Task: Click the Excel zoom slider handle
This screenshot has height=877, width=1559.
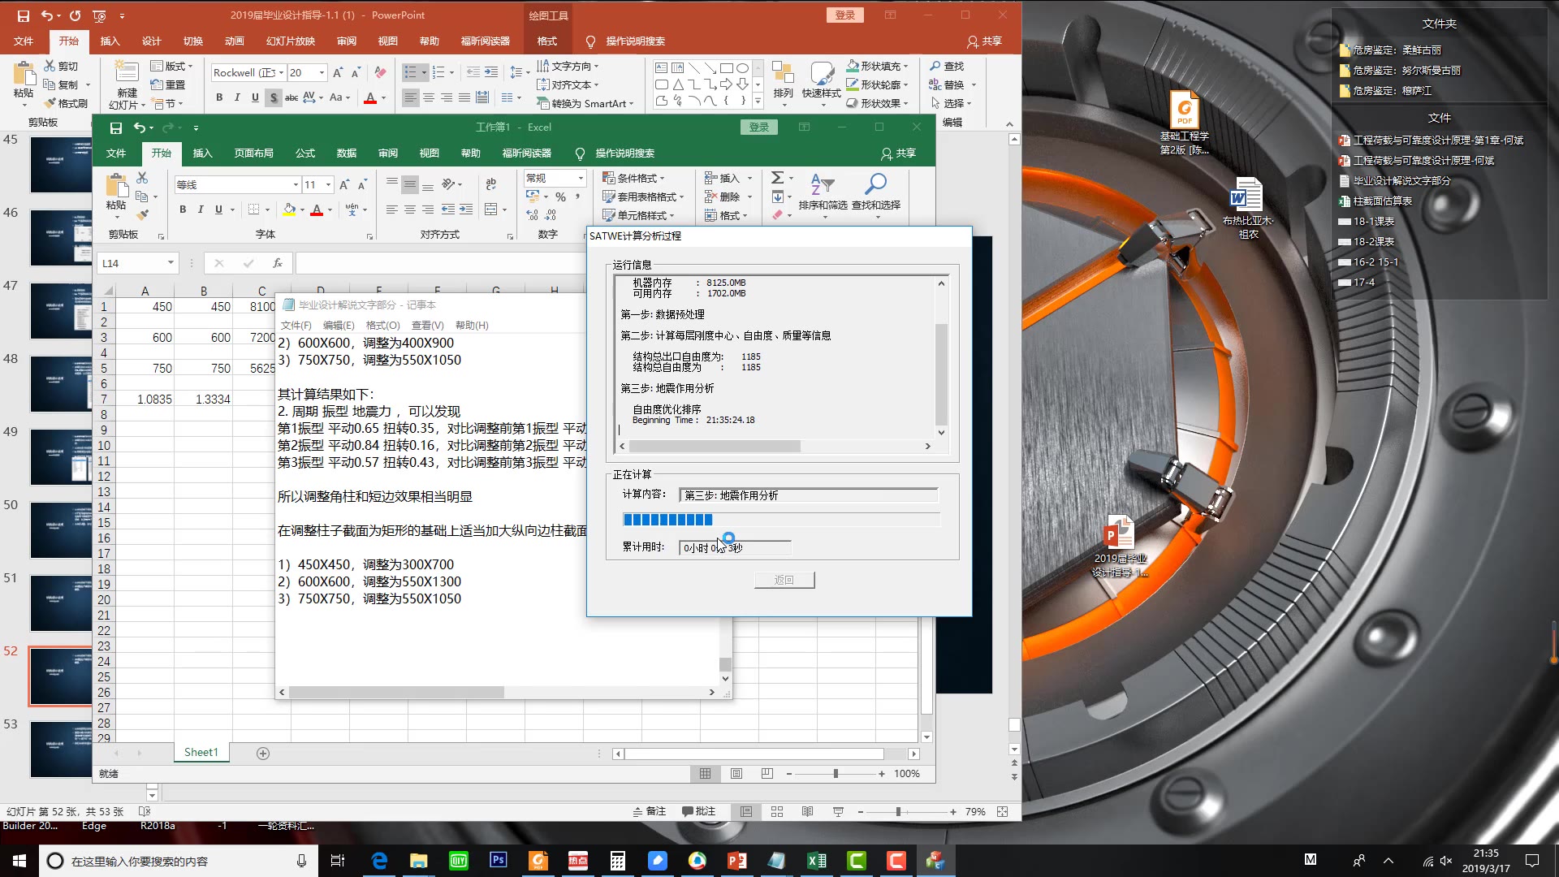Action: click(836, 774)
